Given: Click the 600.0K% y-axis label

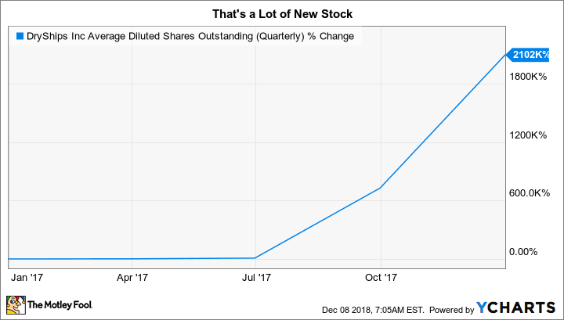Looking at the screenshot, I should 529,193.
